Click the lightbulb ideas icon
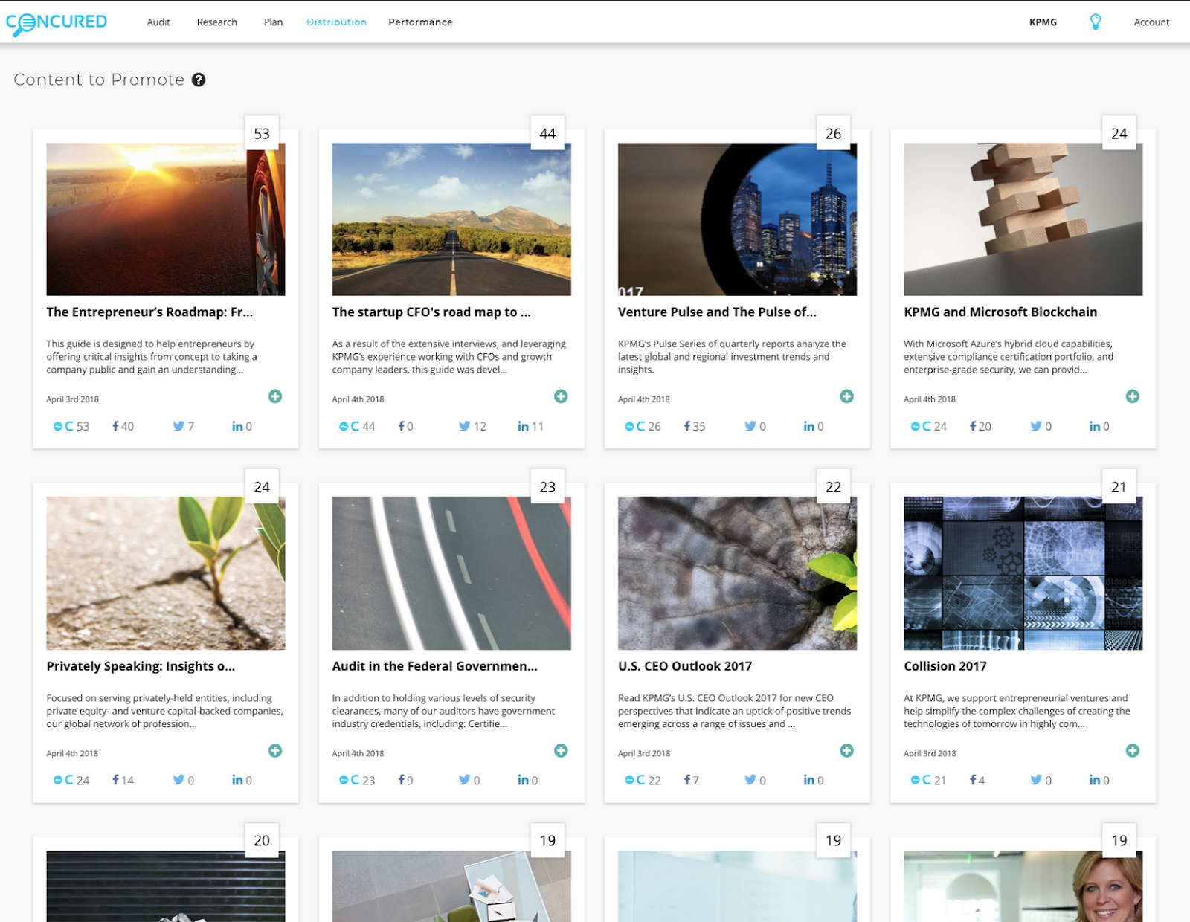 1095,22
